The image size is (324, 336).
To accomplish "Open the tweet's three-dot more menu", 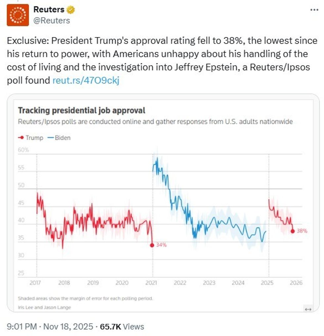I will pos(313,10).
